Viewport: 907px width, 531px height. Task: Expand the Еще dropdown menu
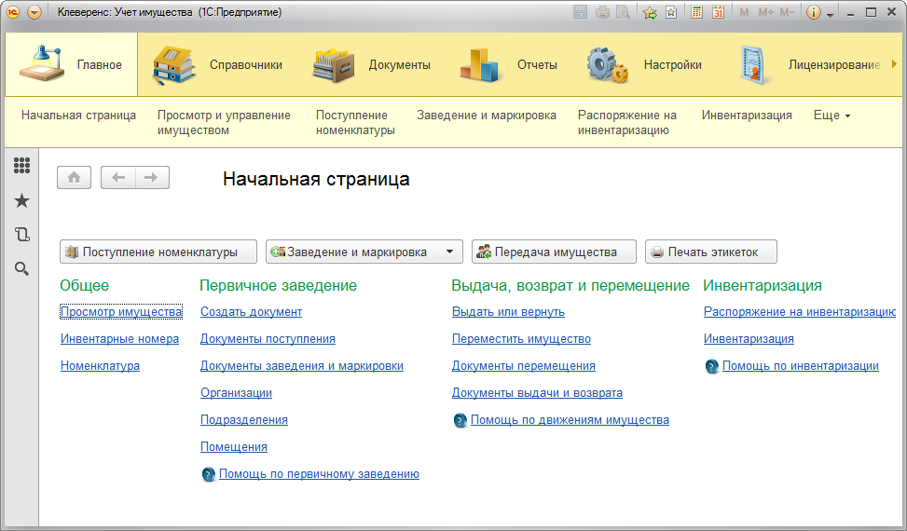coord(831,115)
